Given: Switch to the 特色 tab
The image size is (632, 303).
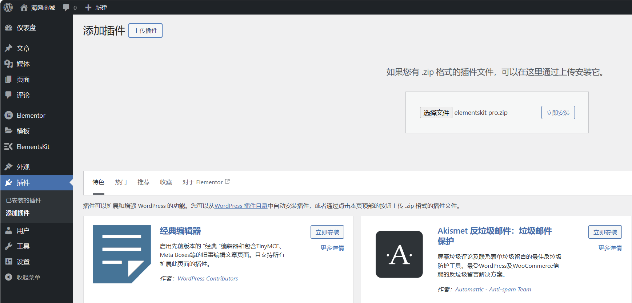Looking at the screenshot, I should click(x=98, y=182).
